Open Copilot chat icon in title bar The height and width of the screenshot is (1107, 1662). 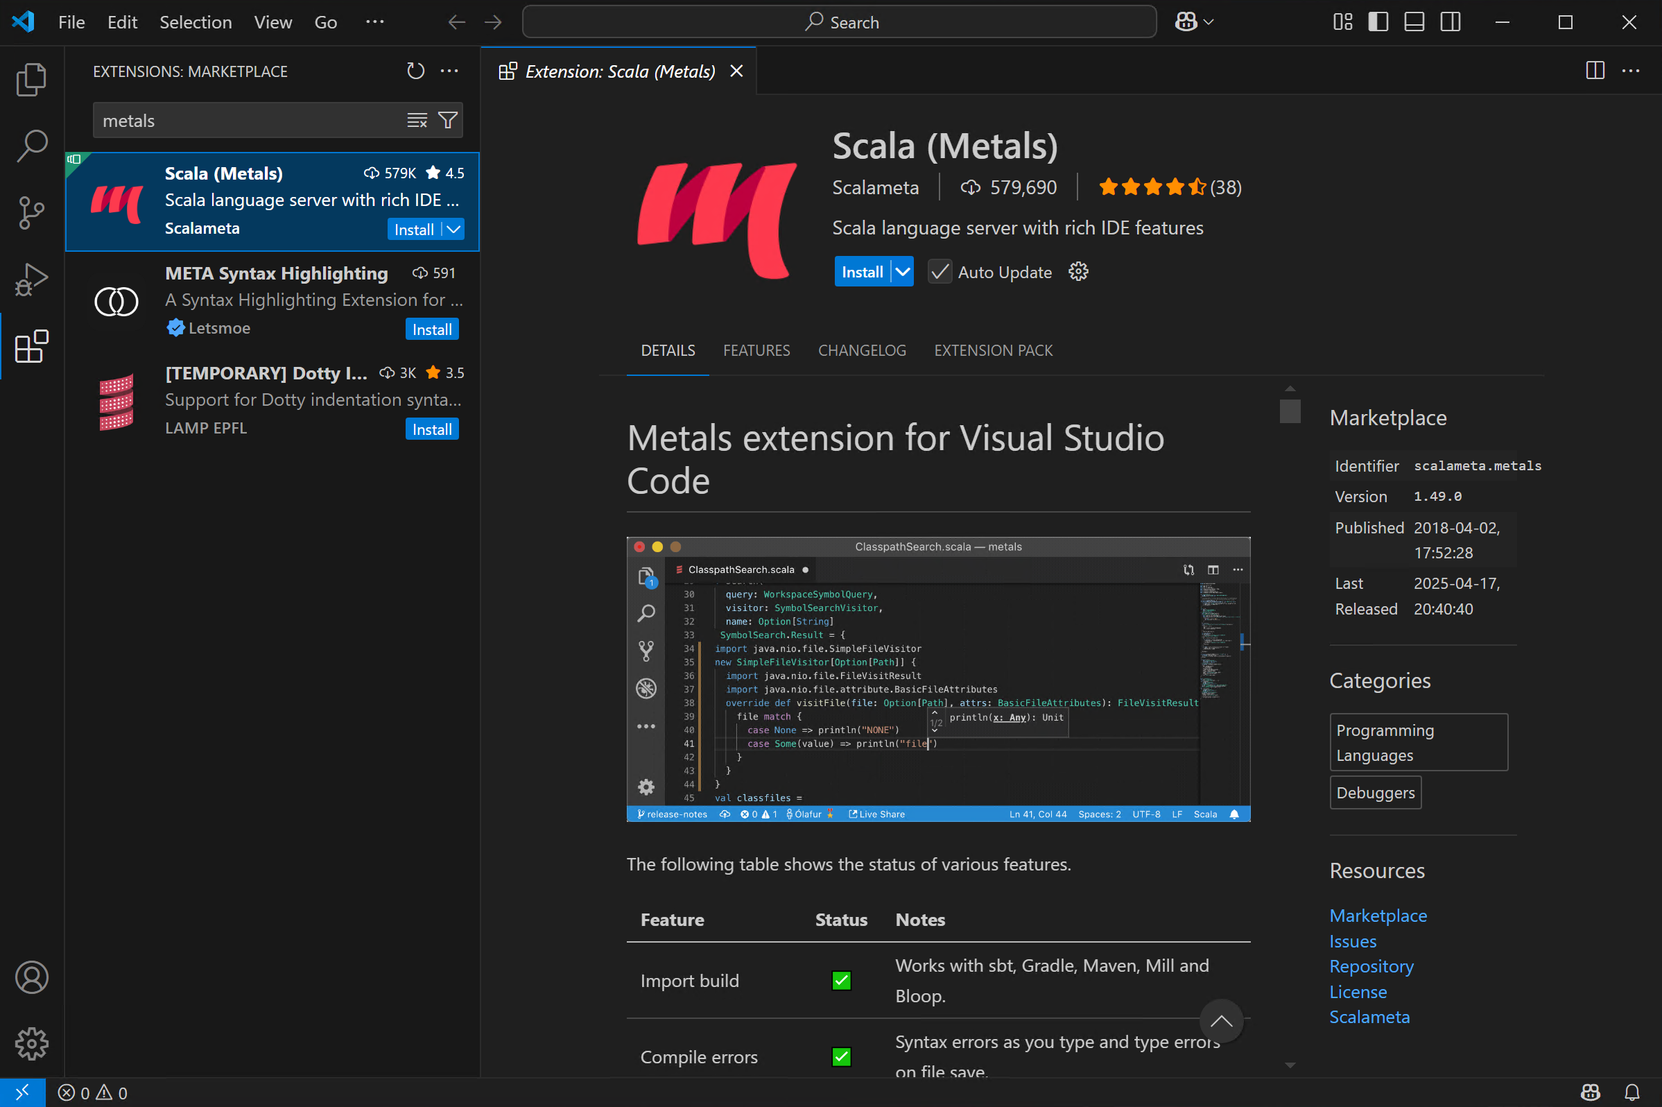coord(1186,22)
